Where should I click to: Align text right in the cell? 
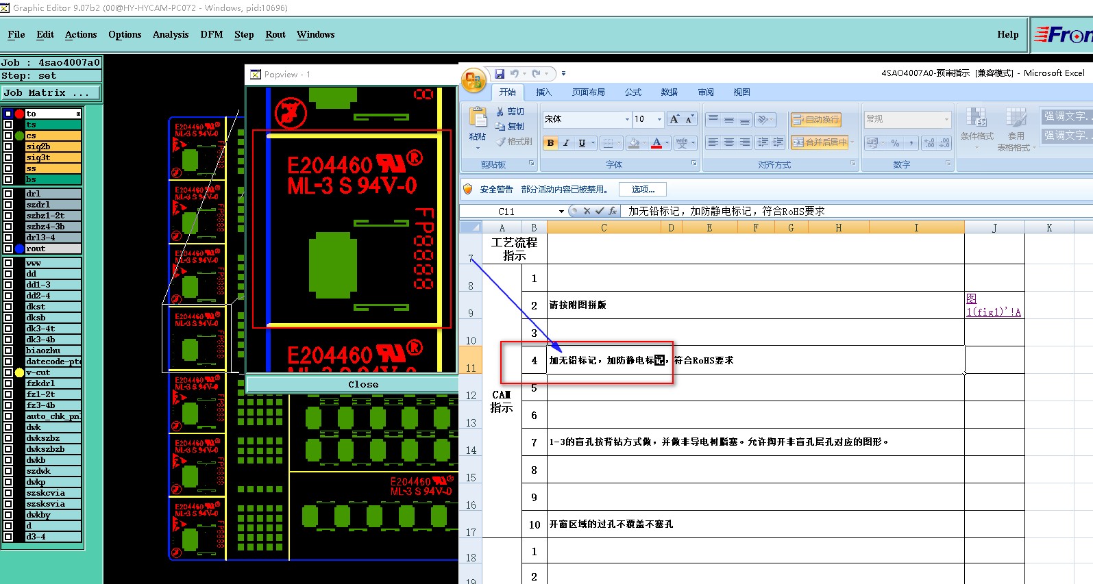pyautogui.click(x=745, y=142)
